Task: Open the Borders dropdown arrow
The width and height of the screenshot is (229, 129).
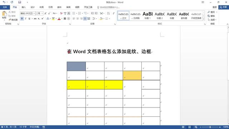Action: coord(109,19)
